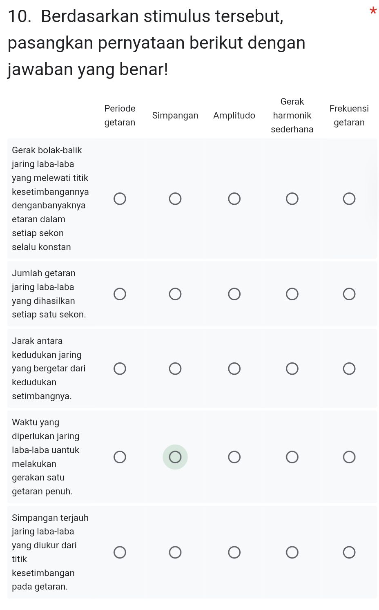
Task: Select Frekuensi getaran for Simpangan terjauh row
Action: [349, 552]
